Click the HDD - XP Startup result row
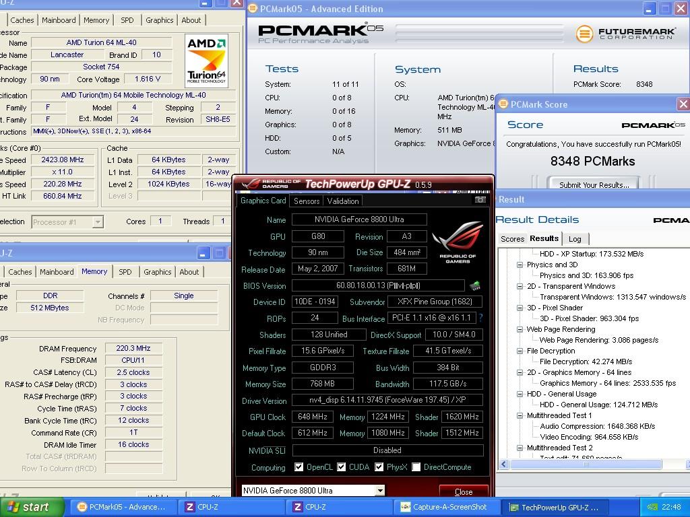The width and height of the screenshot is (690, 517). (x=592, y=254)
